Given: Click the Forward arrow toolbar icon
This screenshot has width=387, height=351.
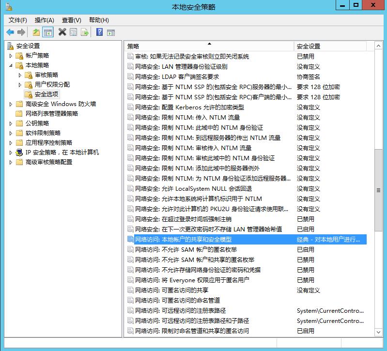Looking at the screenshot, I should click(21, 32).
